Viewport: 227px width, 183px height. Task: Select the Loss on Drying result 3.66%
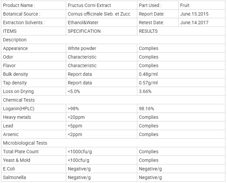coord(145,91)
